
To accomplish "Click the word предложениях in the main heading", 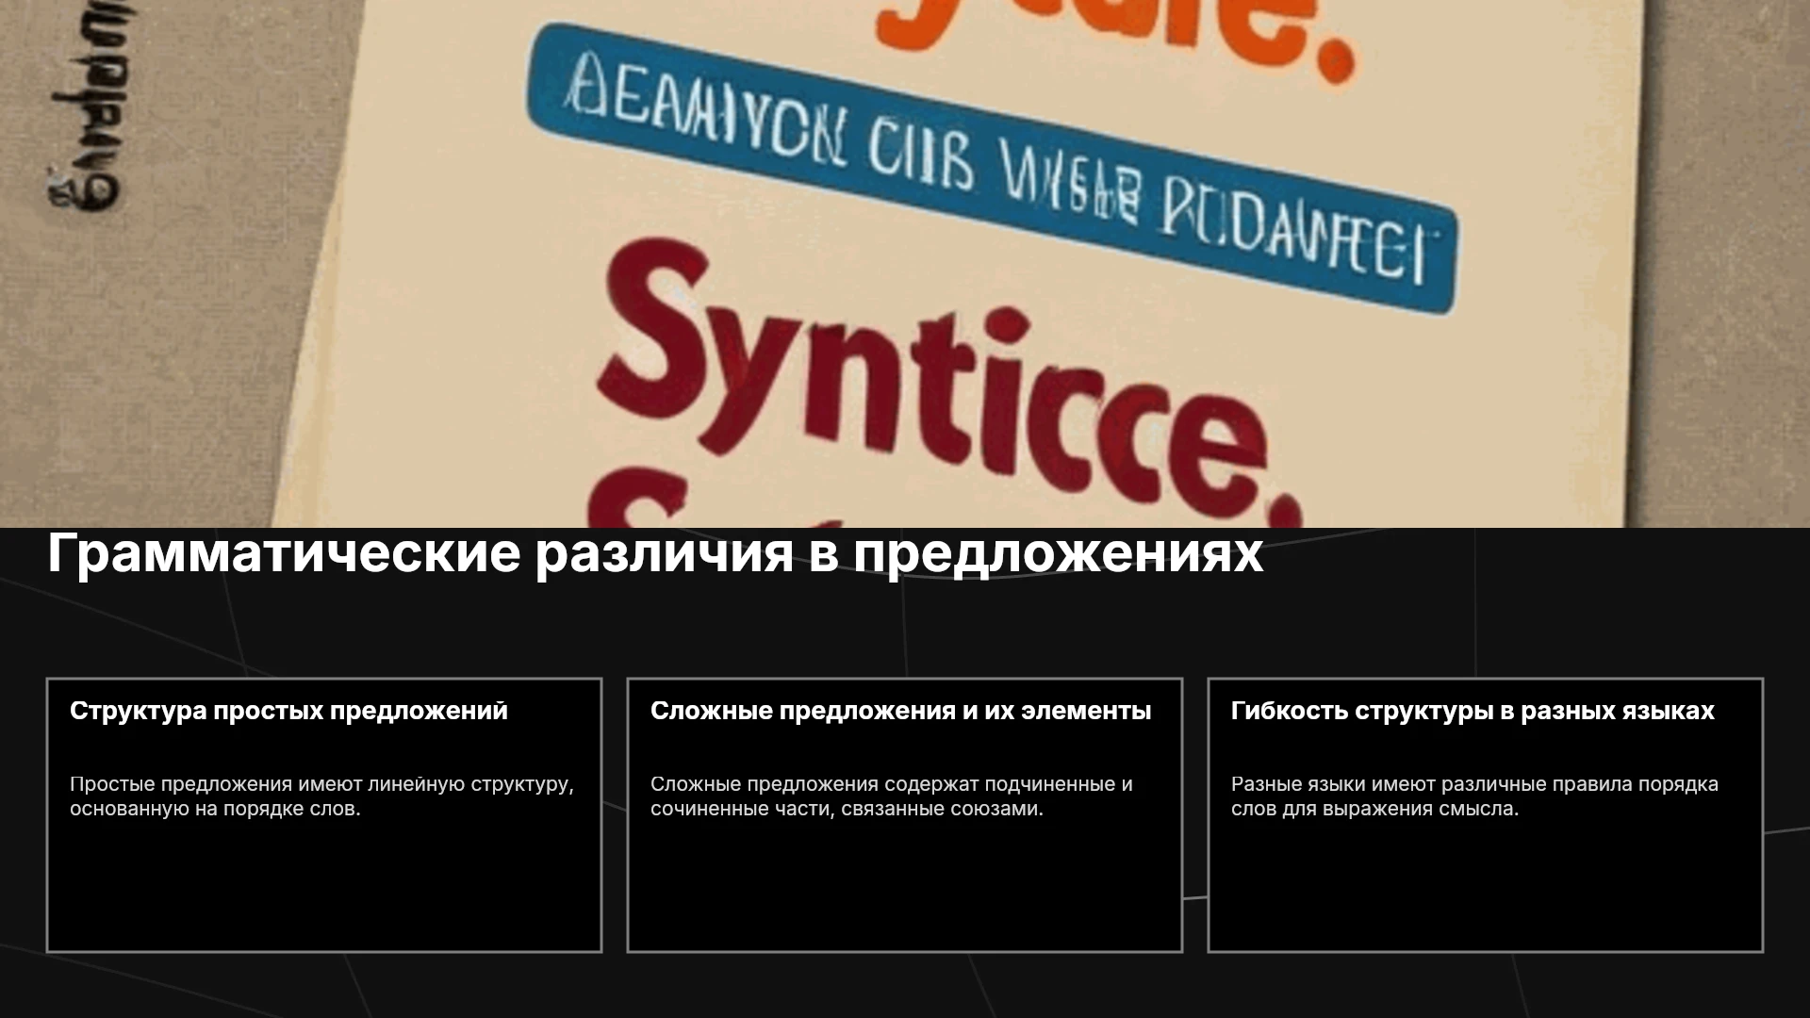I will pos(1059,553).
